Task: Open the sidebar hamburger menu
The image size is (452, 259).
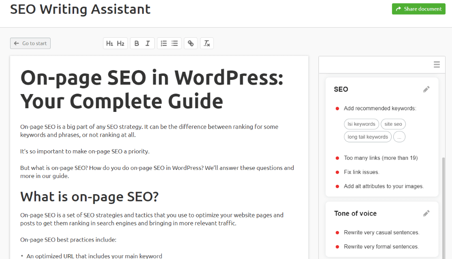Action: pos(436,64)
